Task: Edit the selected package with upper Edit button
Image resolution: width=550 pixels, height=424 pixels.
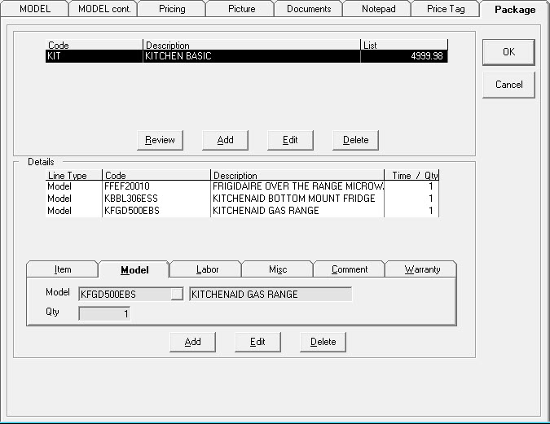Action: click(x=290, y=140)
